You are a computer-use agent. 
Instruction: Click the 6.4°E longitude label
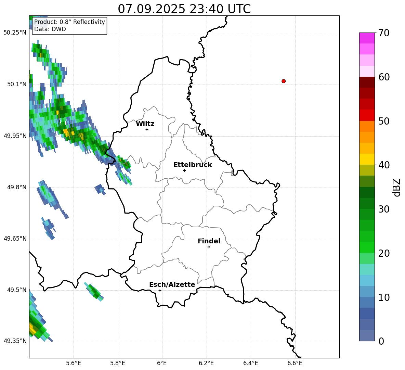click(x=251, y=363)
